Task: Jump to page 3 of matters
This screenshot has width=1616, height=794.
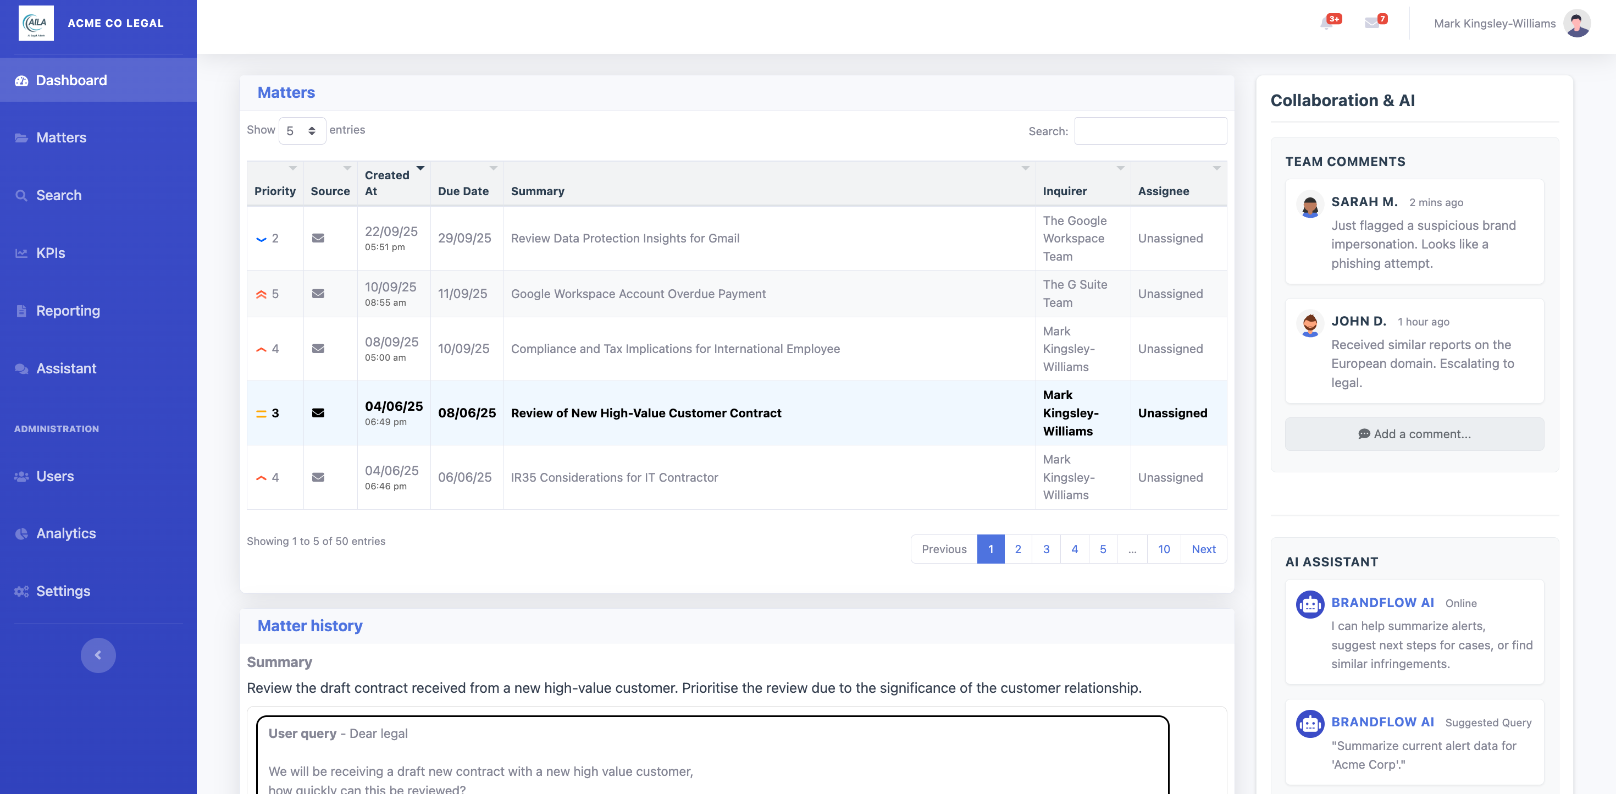Action: pyautogui.click(x=1046, y=549)
